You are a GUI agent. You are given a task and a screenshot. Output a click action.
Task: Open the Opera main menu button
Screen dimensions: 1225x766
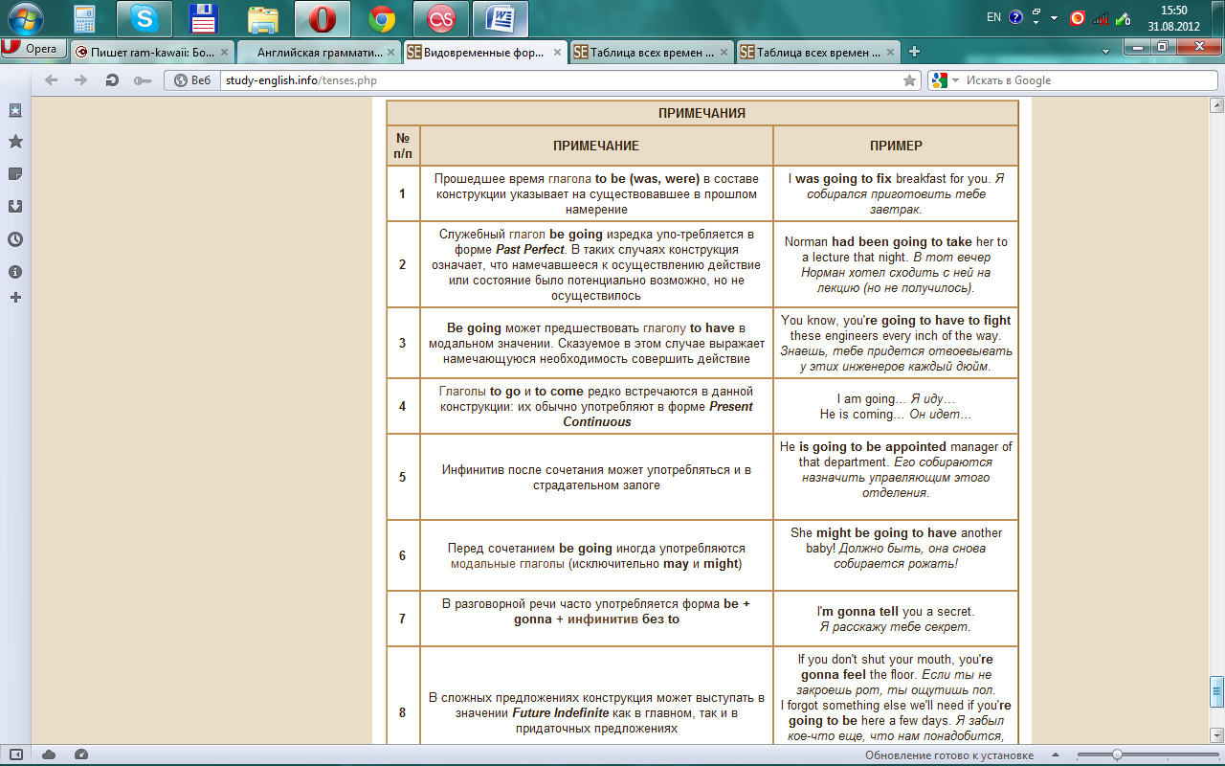coord(34,49)
